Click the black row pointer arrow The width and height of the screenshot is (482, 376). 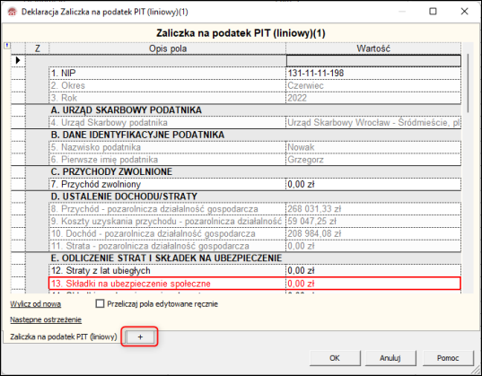tap(18, 60)
